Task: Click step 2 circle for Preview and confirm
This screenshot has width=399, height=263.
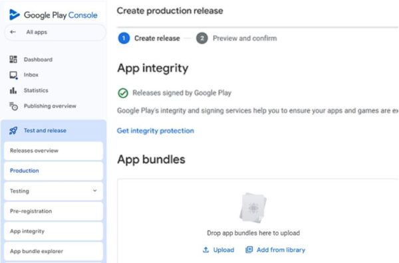Action: point(202,38)
